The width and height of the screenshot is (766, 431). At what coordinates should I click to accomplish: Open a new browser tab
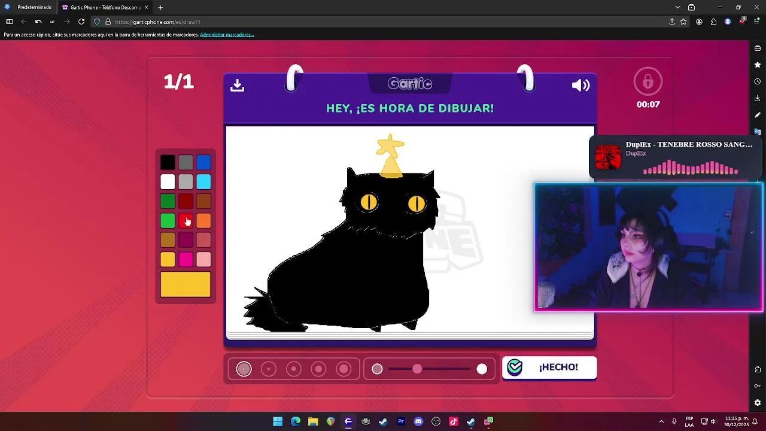coord(160,7)
